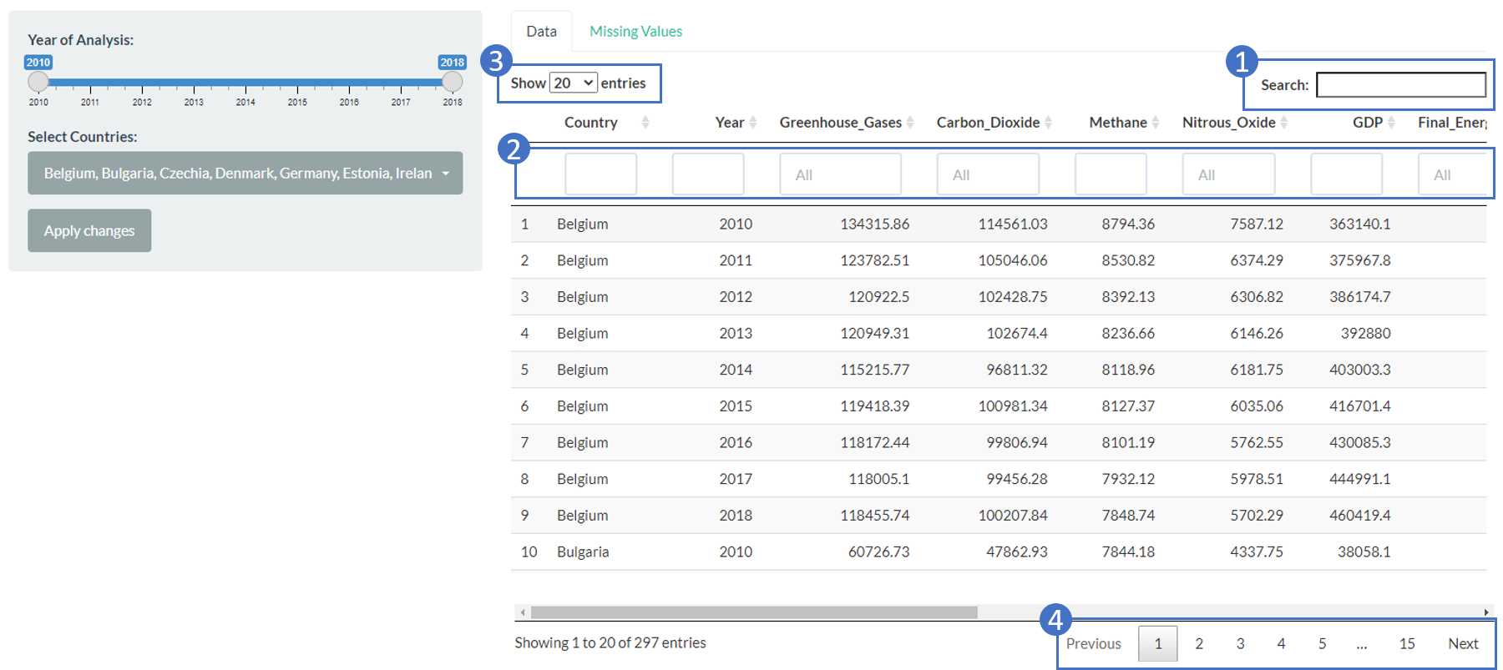This screenshot has width=1503, height=670.
Task: Jump to page 15
Action: pos(1407,643)
